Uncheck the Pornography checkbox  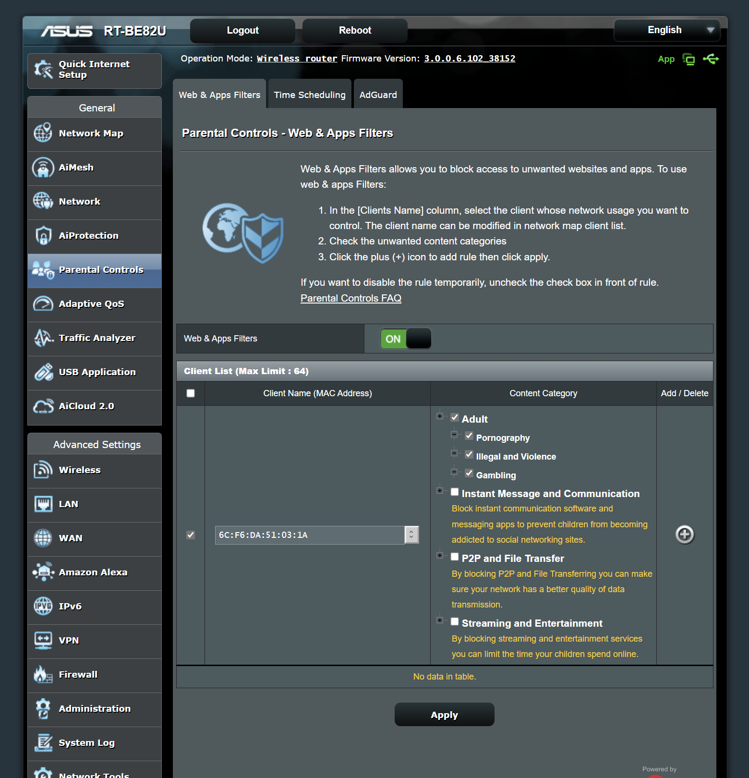coord(469,436)
